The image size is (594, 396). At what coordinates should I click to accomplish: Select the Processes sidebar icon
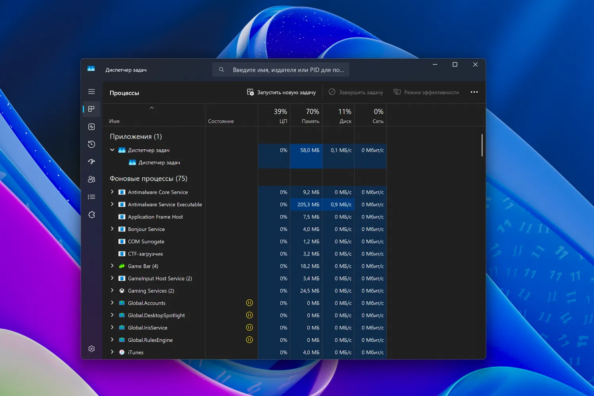(x=91, y=109)
